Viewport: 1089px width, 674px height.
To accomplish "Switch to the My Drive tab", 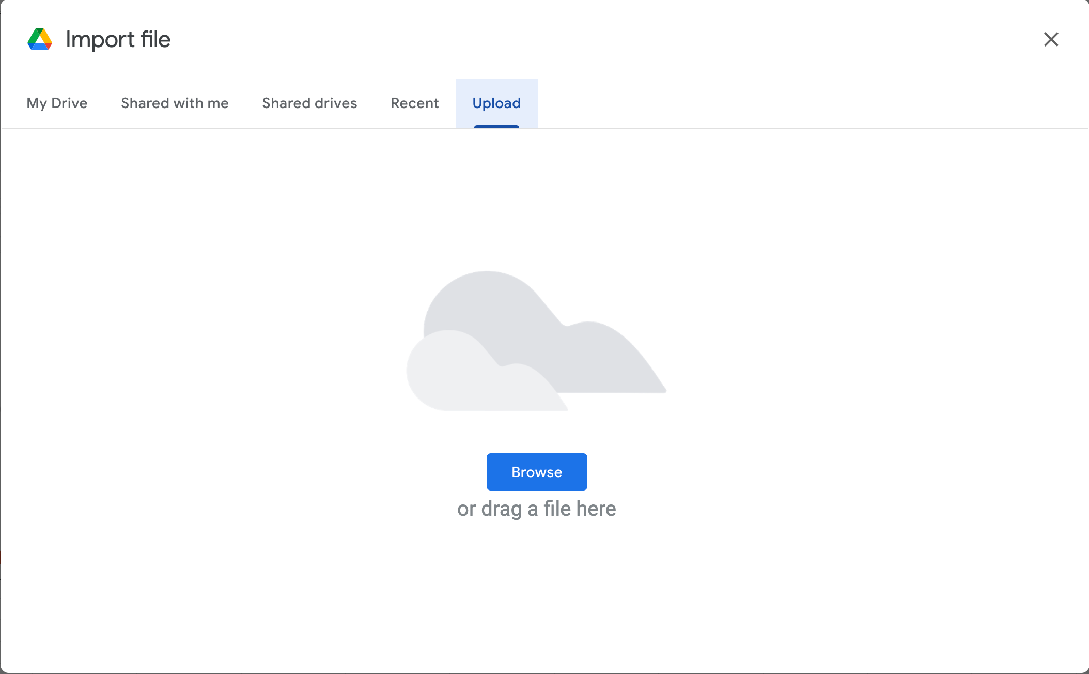I will point(57,103).
